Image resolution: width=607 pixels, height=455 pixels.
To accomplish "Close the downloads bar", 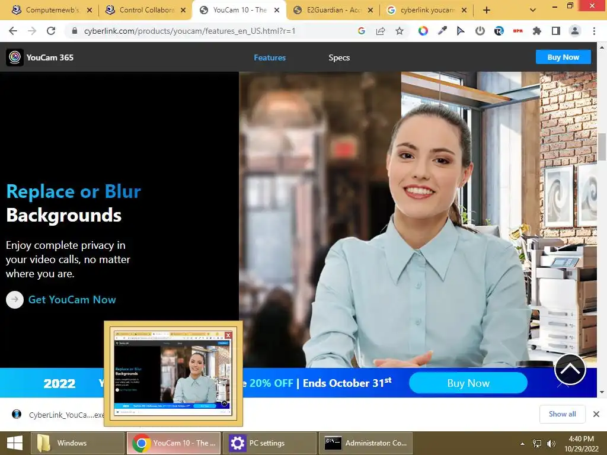I will pos(596,414).
